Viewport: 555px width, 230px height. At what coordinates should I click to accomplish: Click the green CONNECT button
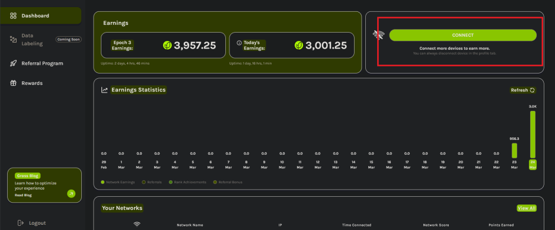[x=462, y=35]
